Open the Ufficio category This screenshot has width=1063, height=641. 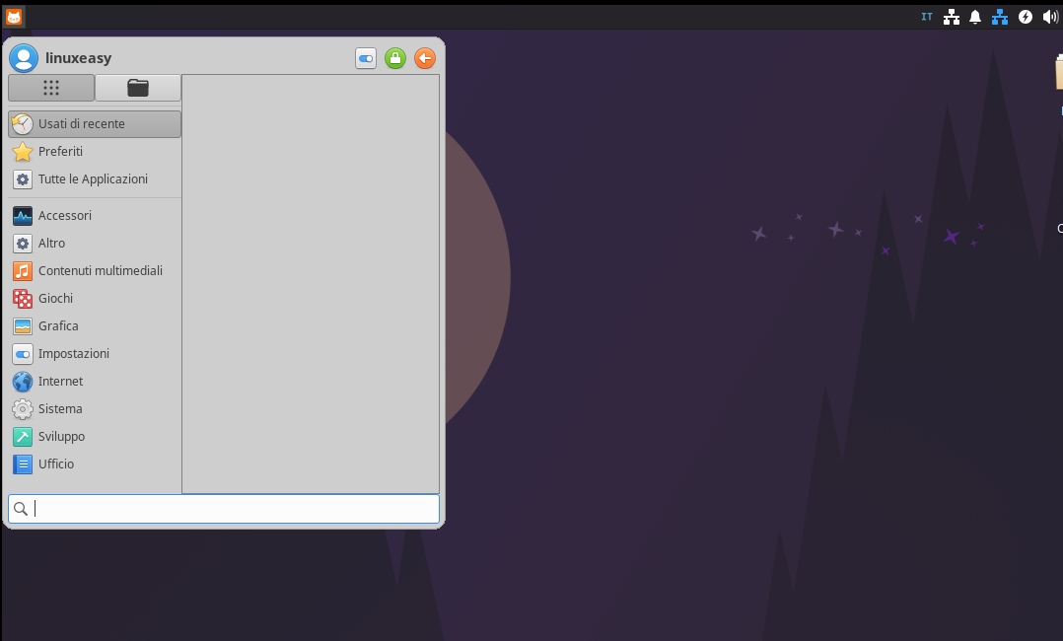point(95,463)
